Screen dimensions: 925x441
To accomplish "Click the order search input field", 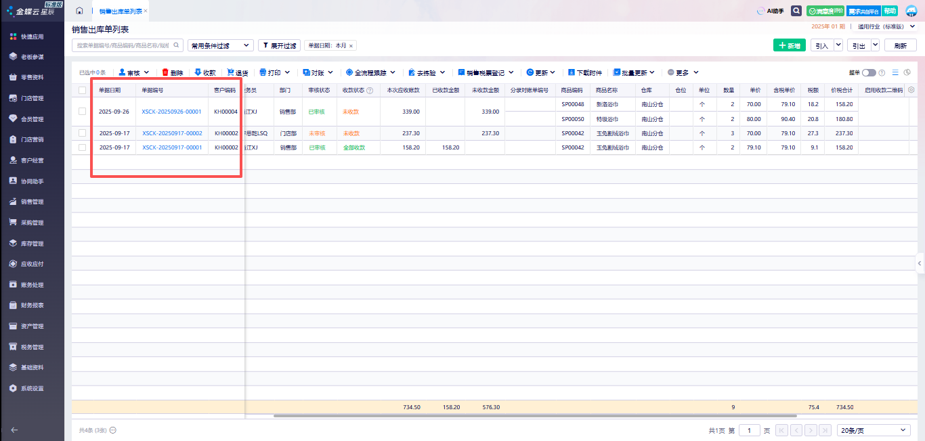I will point(123,45).
